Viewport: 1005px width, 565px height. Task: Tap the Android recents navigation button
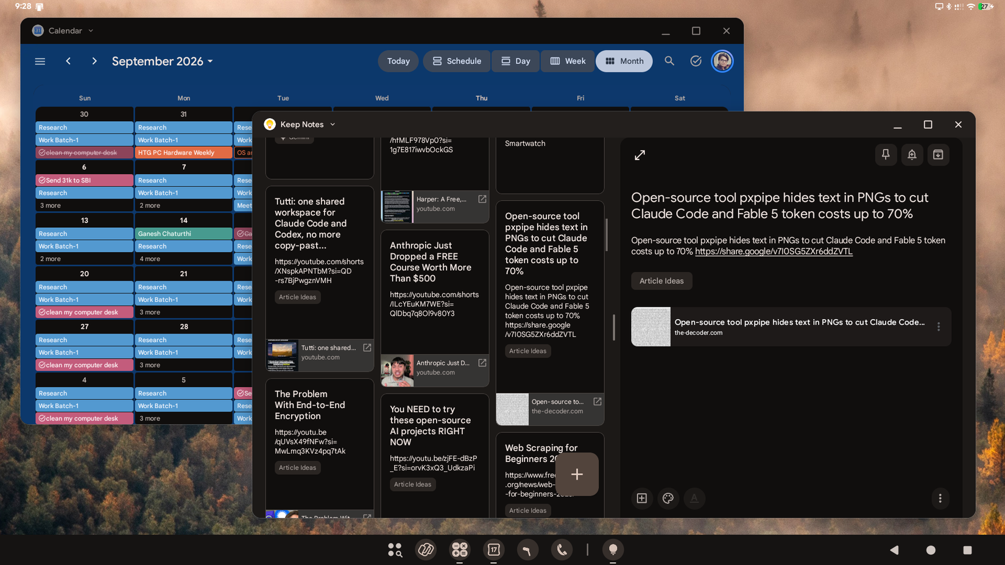tap(967, 550)
